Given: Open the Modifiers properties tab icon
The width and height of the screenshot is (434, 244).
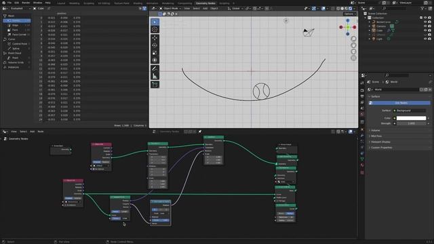Looking at the screenshot, I should pos(362,136).
